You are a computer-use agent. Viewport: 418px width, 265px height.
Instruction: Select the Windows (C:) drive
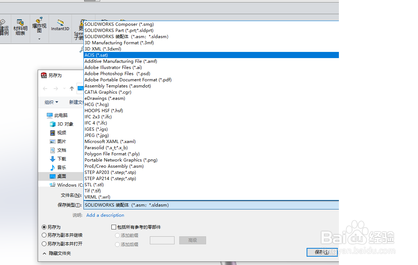pos(66,185)
